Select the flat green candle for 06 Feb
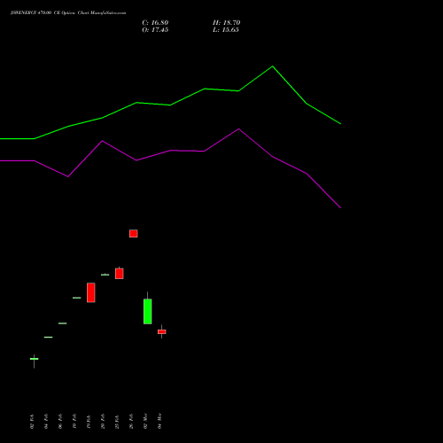 (x=63, y=323)
